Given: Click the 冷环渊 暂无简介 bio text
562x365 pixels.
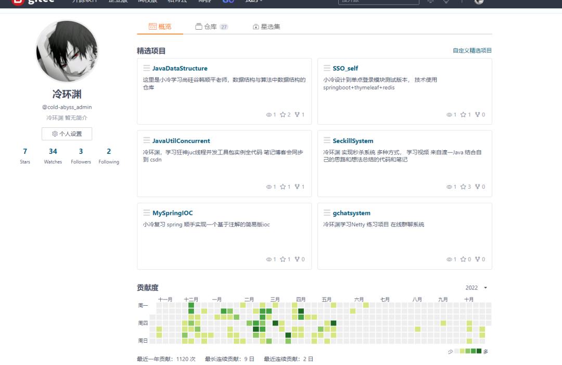Looking at the screenshot, I should 67,118.
